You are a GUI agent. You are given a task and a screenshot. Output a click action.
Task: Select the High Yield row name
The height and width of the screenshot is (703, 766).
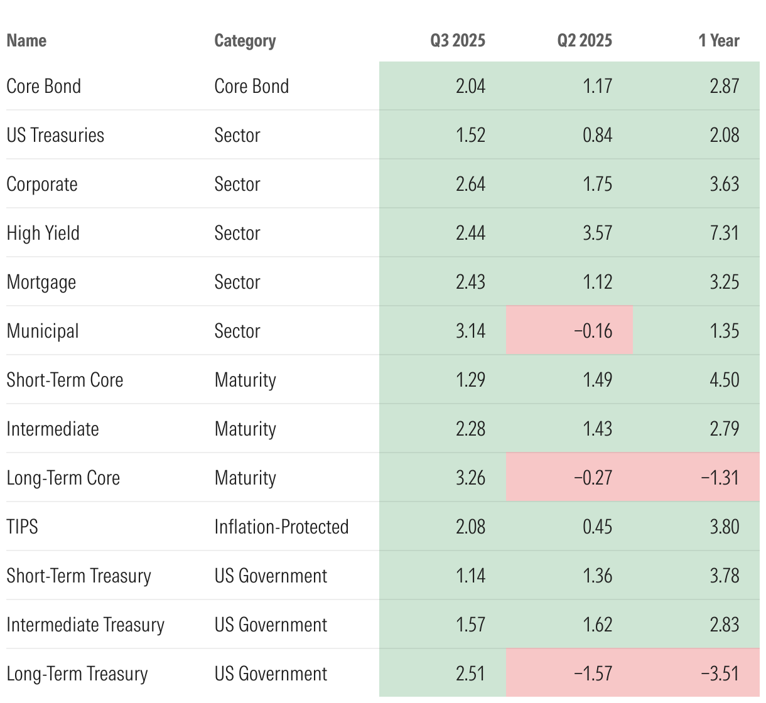tap(43, 233)
